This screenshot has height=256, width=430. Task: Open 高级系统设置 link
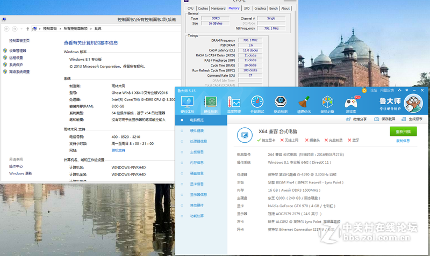(19, 72)
